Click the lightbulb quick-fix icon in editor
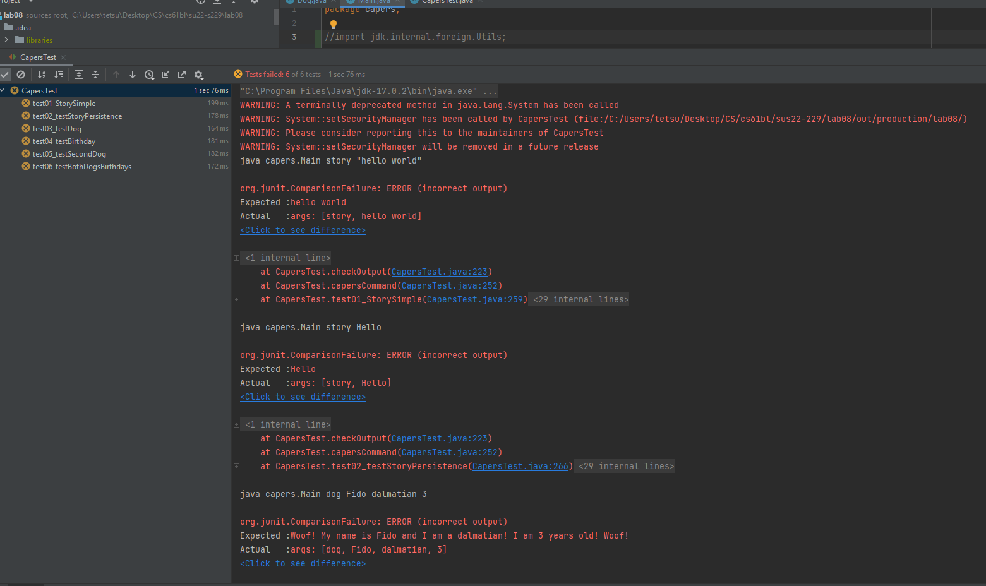Screen dimensions: 986x586 pyautogui.click(x=334, y=25)
